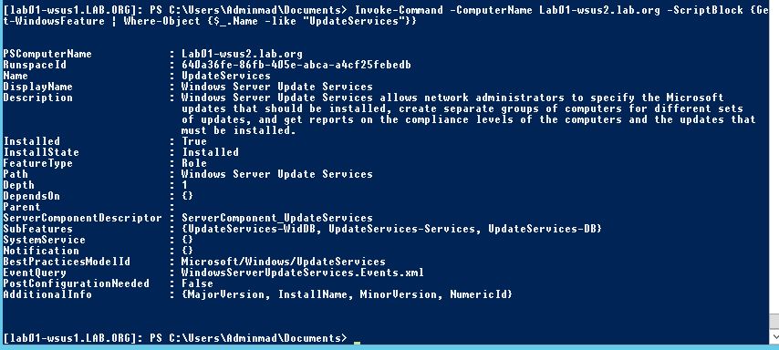Click the DisplayName value Windows Server Update Services
This screenshot has height=350, width=779.
pos(276,87)
